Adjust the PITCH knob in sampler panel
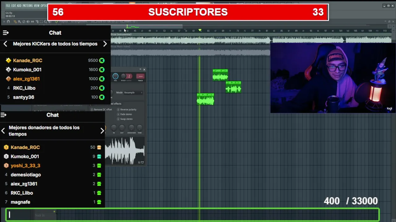Image resolution: width=396 pixels, height=222 pixels. click(123, 76)
